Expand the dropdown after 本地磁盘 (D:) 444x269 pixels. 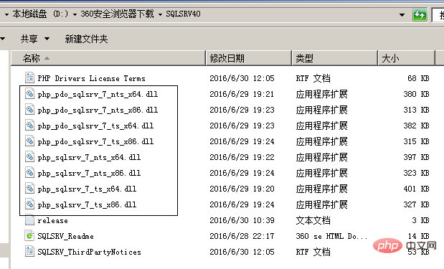tap(75, 14)
